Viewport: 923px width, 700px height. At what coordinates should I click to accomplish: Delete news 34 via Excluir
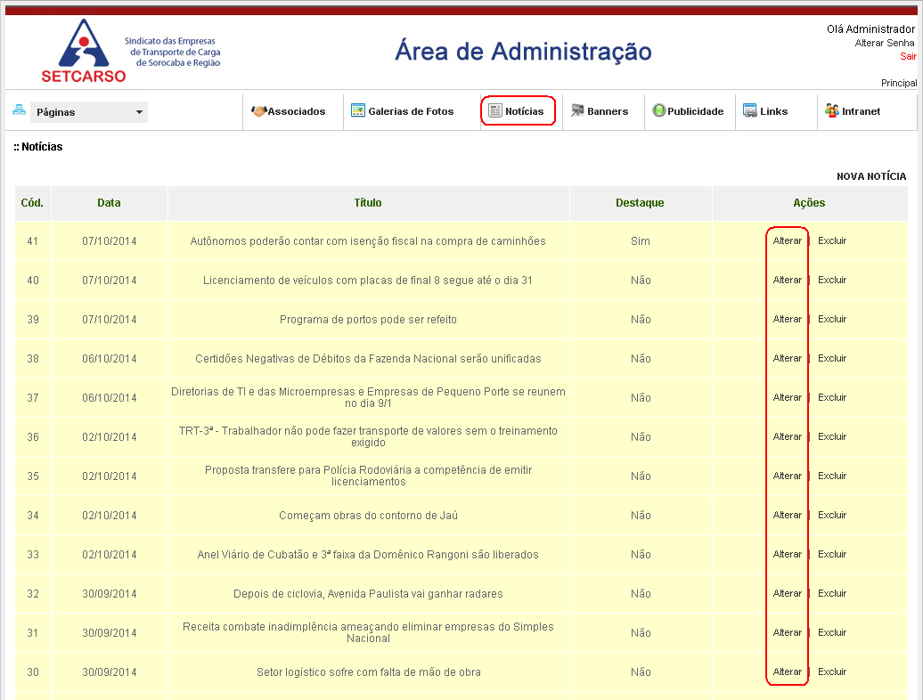click(832, 515)
